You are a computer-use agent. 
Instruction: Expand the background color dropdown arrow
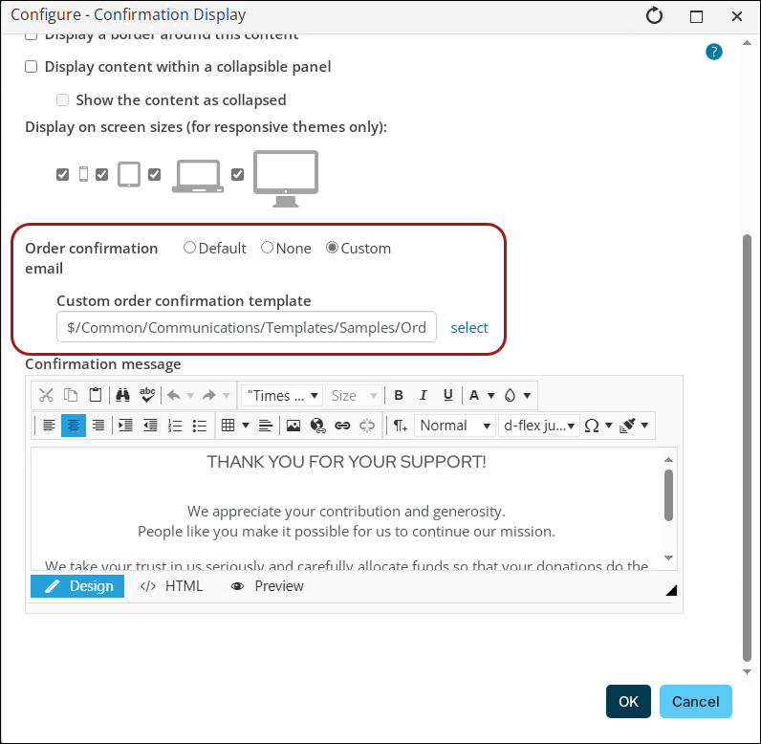(x=527, y=396)
